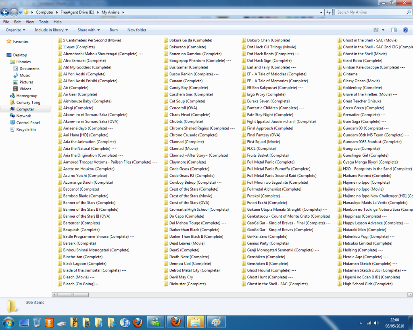
Task: Select the Cowboy Bebop (Complete) folder
Action: tap(192, 183)
